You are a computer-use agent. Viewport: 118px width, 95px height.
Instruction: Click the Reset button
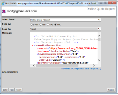[19, 90]
